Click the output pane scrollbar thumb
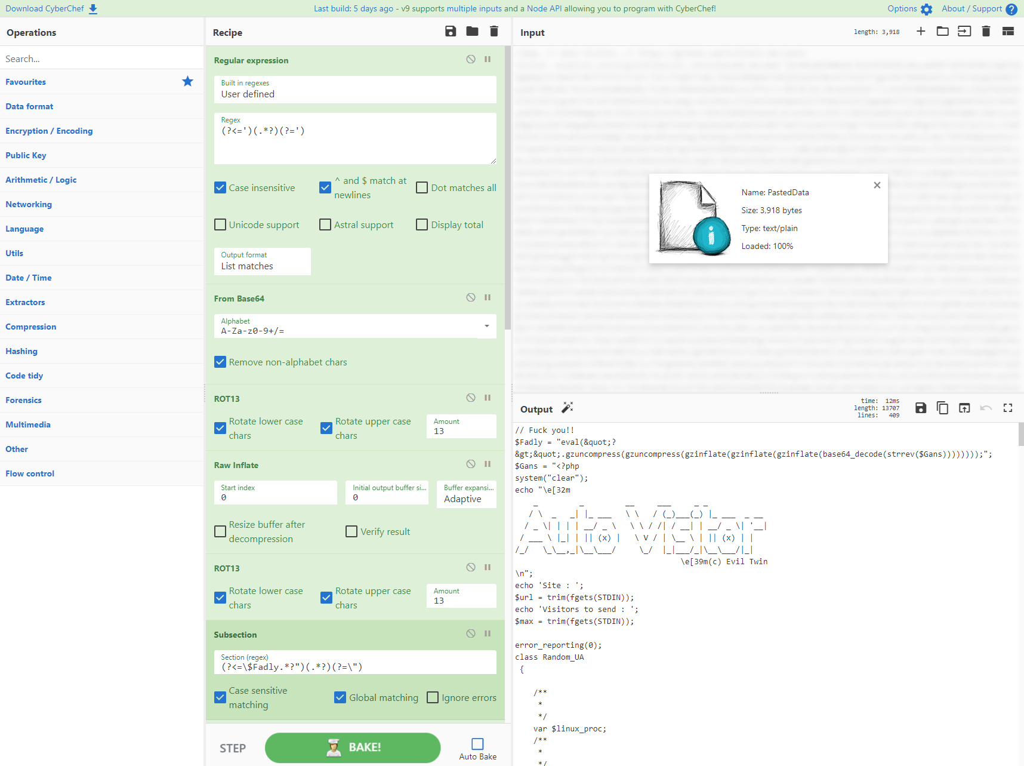This screenshot has height=766, width=1024. (x=1021, y=434)
